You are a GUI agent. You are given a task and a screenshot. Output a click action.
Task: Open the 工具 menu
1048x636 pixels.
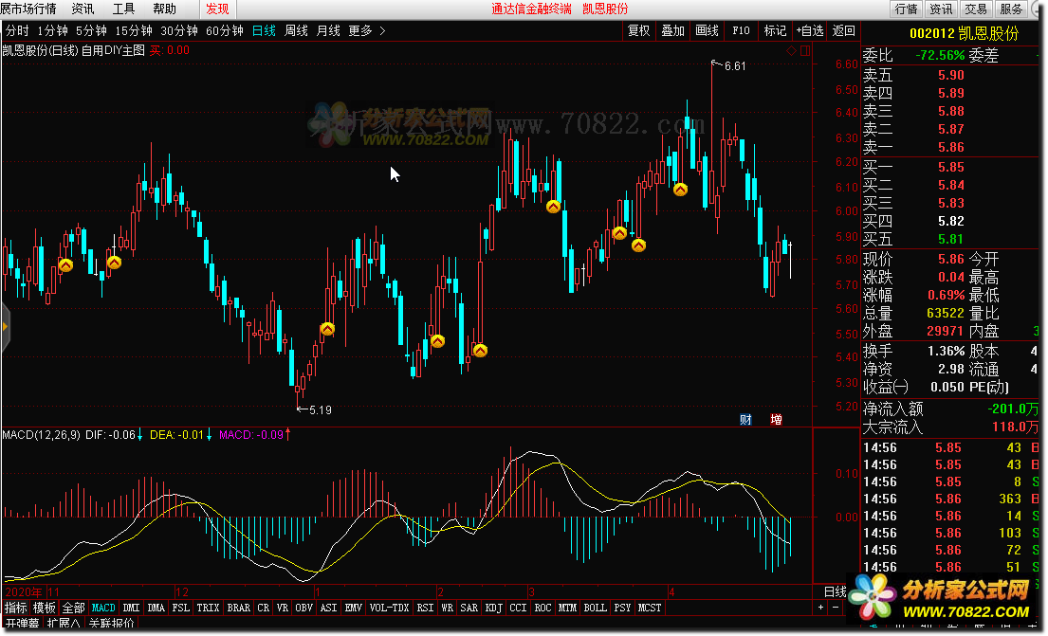click(x=123, y=9)
